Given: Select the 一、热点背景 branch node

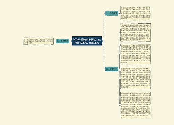Looking at the screenshot, I should click(x=112, y=13).
